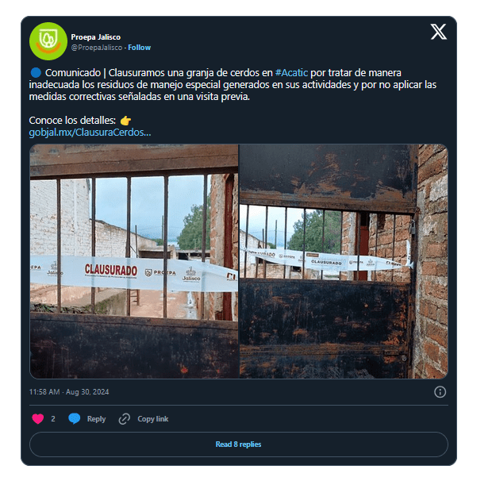This screenshot has width=492, height=481.
Task: Click the copy link chain icon
Action: click(x=124, y=418)
